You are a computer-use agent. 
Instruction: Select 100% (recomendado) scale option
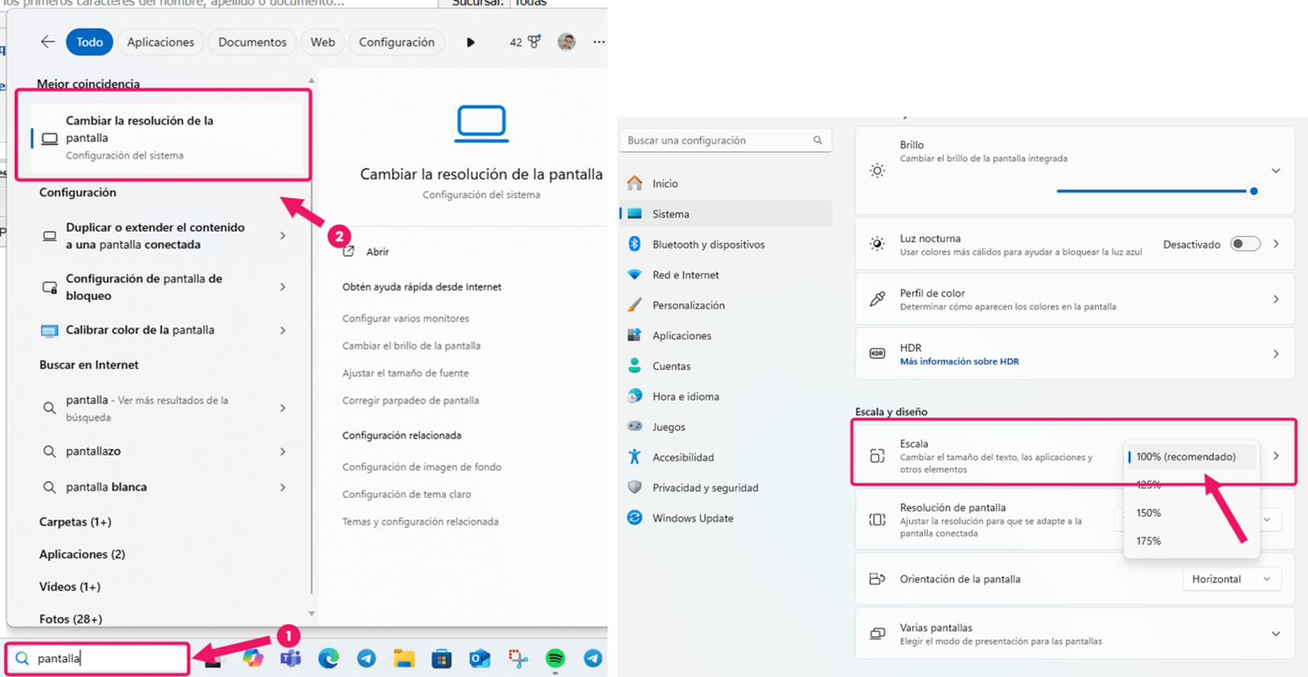(x=1192, y=457)
